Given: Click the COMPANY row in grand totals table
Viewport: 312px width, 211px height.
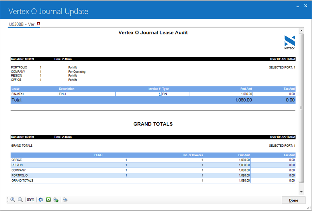Looking at the screenshot, I should pyautogui.click(x=153, y=170).
